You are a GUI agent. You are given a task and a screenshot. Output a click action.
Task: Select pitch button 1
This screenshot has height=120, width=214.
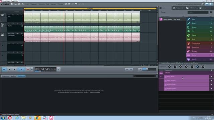tap(170, 67)
